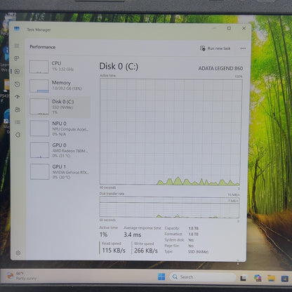Open Microsoft Store from the taskbar
Viewport: 292px width, 292px height.
[285, 279]
